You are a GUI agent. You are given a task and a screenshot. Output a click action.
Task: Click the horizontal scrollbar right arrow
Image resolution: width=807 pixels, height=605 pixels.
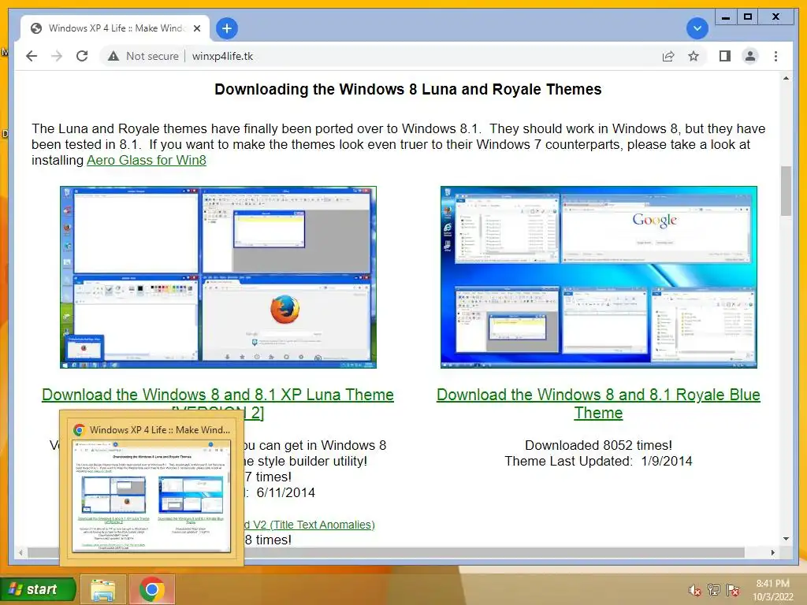tap(772, 552)
